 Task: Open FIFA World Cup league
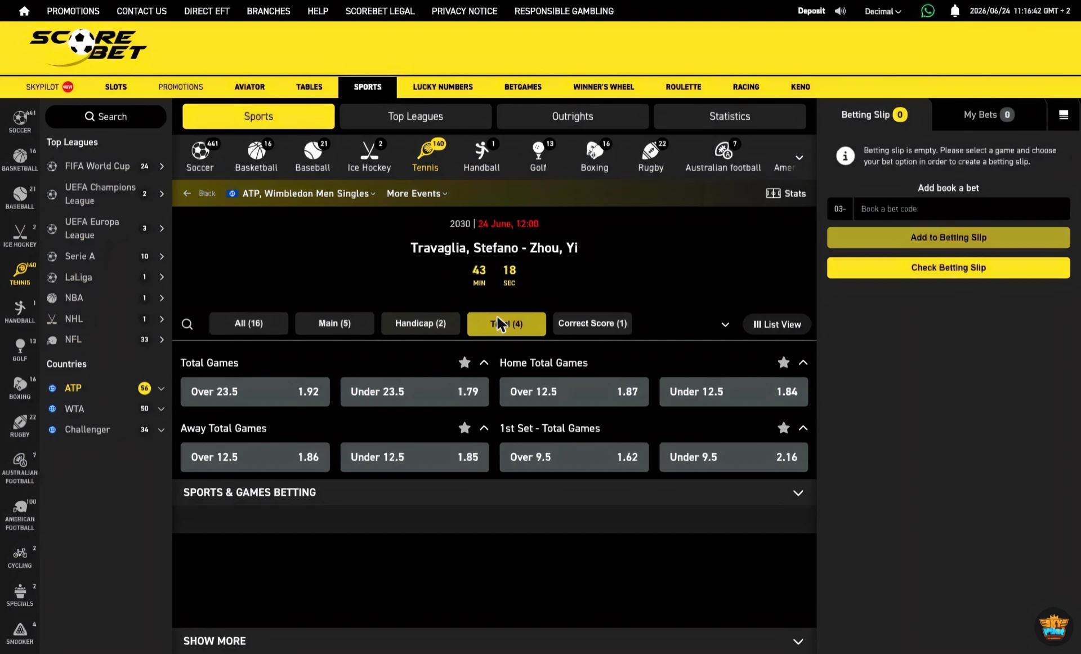(106, 166)
